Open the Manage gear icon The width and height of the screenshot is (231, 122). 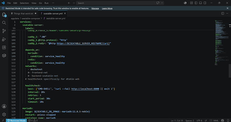(x=4, y=114)
